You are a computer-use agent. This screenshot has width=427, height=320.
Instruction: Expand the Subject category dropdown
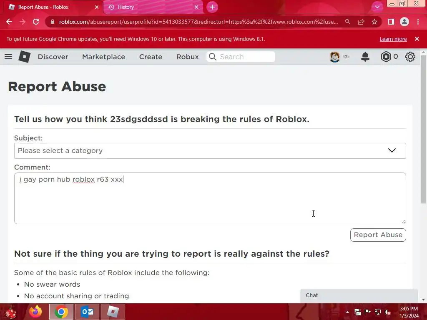click(210, 151)
